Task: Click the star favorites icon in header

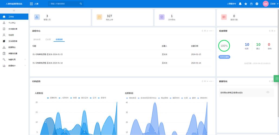Action: coord(246,4)
